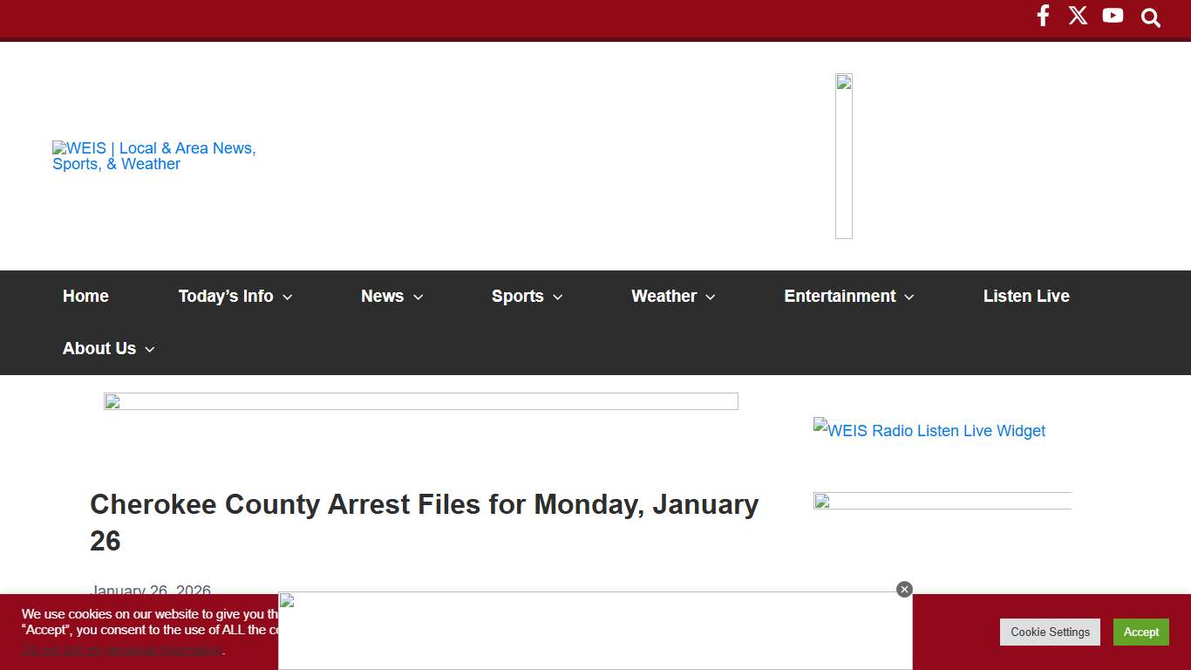
Task: Select Home in the navigation bar
Action: coord(85,296)
